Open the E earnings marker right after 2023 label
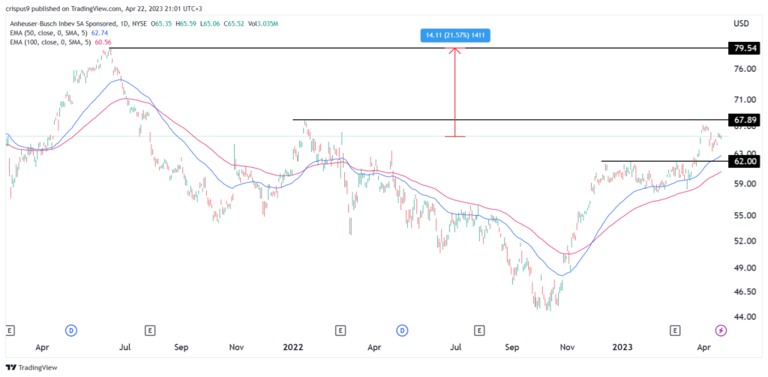The image size is (768, 377). click(x=674, y=331)
